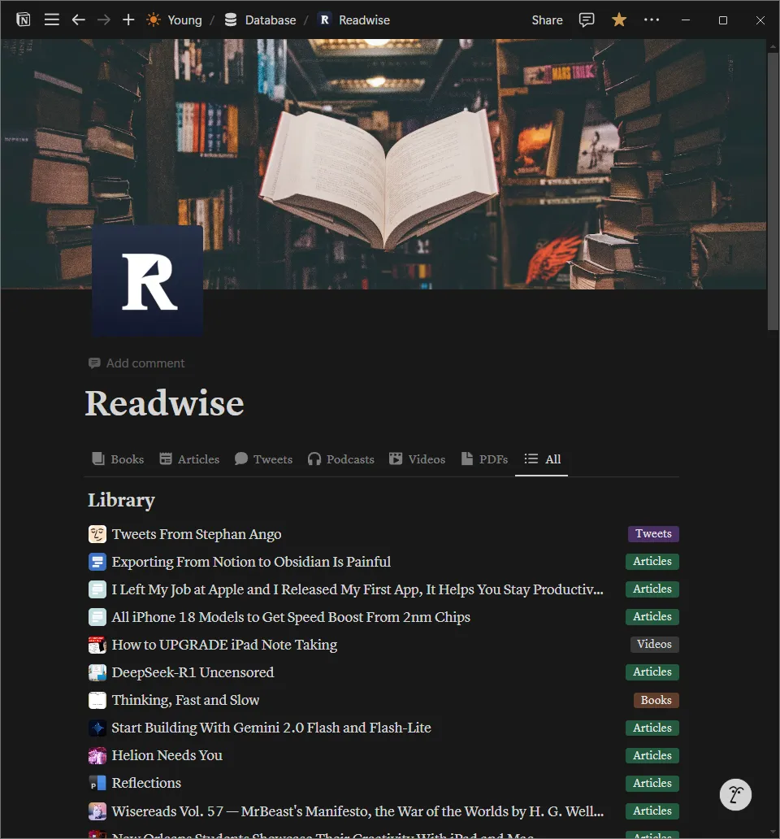
Task: Click the Share button
Action: [547, 20]
